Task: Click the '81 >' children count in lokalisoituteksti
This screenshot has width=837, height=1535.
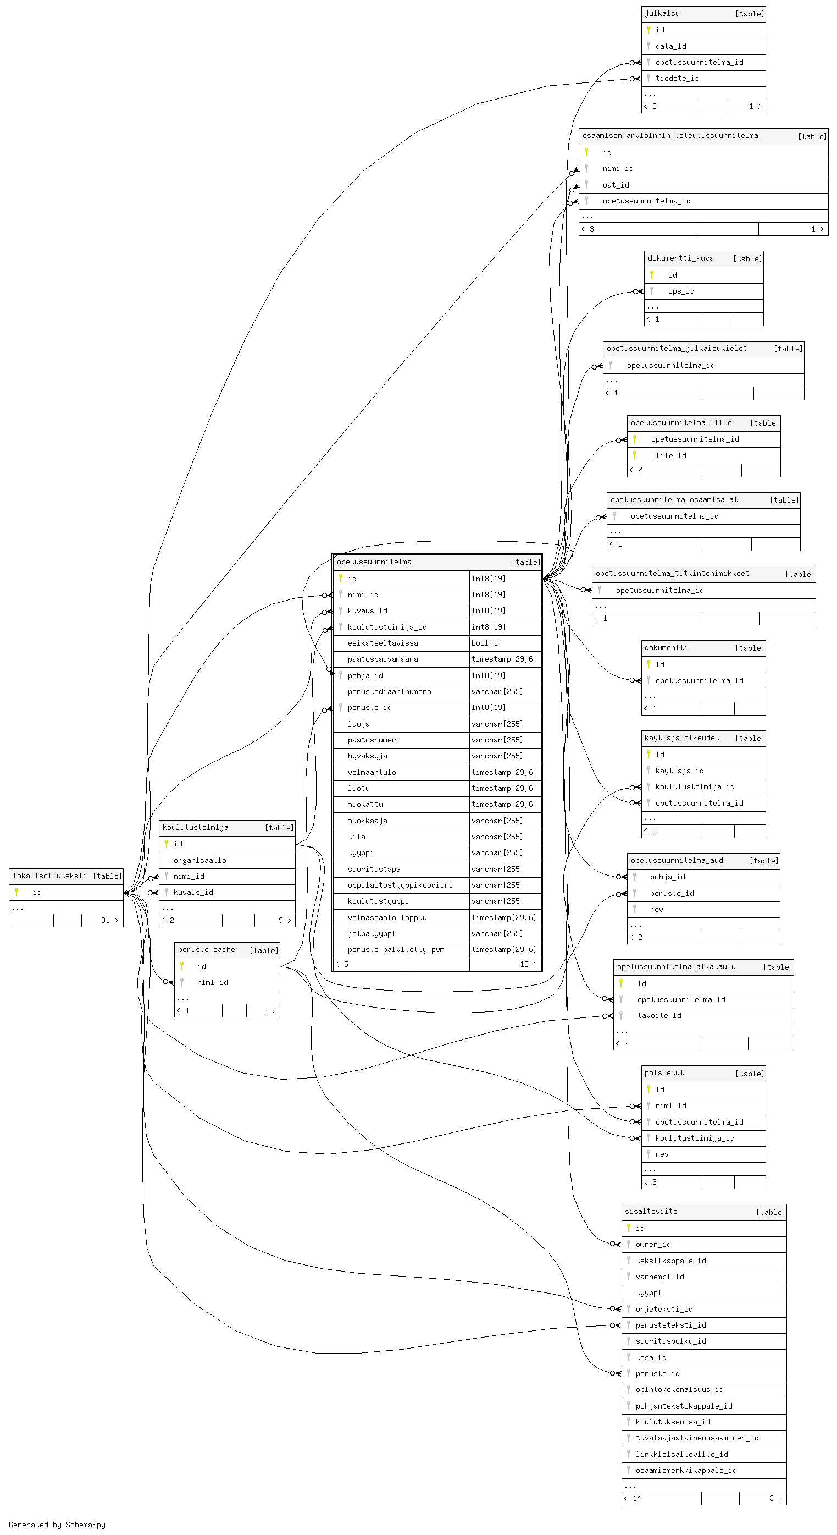Action: point(109,921)
